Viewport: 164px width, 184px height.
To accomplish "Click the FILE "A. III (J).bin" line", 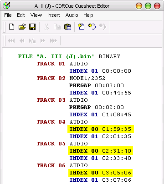I will point(69,56).
